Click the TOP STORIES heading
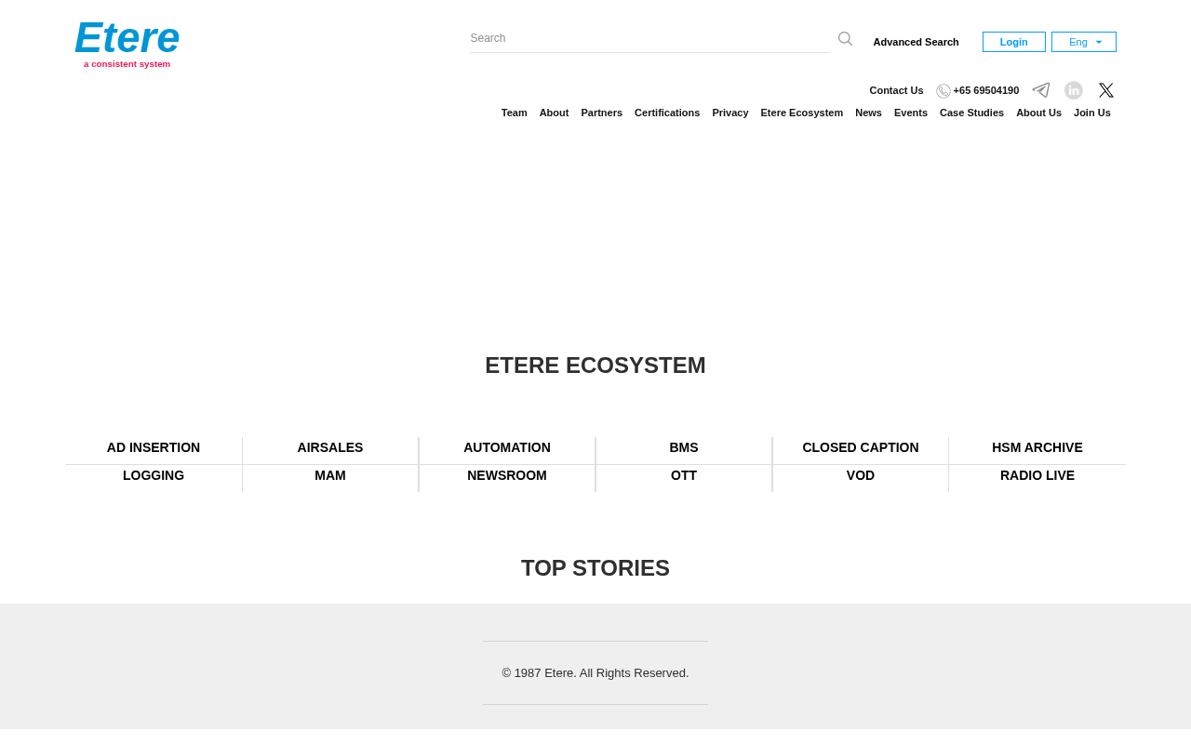Image resolution: width=1191 pixels, height=744 pixels. point(595,568)
